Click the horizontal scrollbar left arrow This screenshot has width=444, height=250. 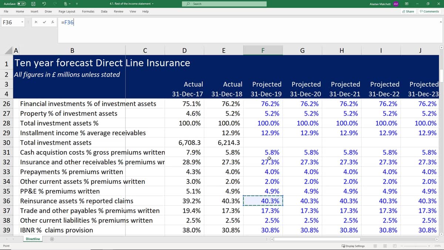tap(273, 239)
